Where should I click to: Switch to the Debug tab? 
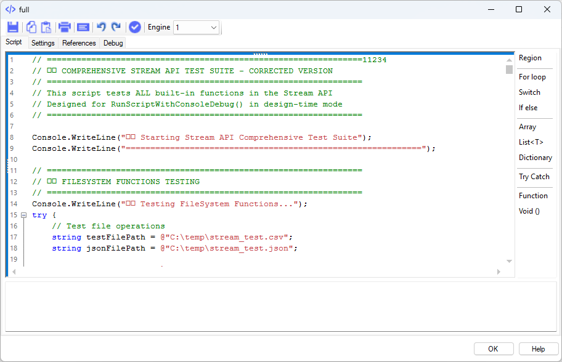tap(113, 43)
